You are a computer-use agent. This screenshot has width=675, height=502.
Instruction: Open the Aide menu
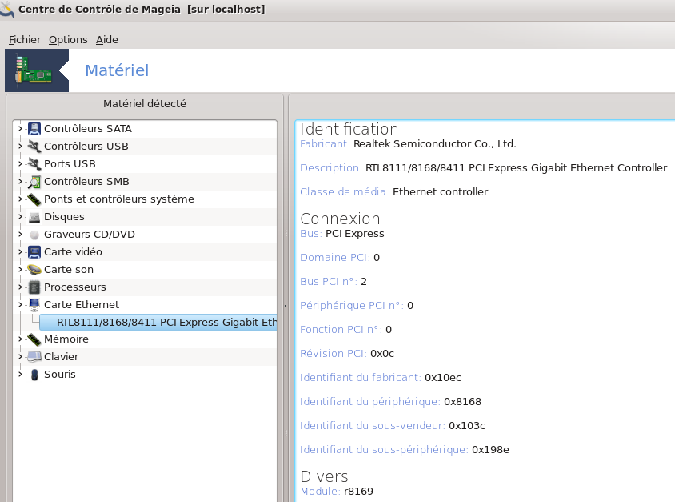point(106,39)
